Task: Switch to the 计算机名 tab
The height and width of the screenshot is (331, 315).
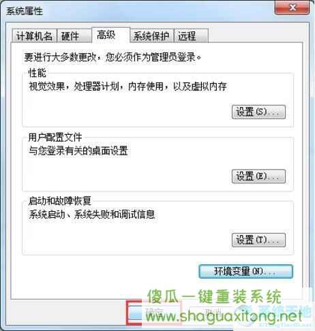Action: [x=34, y=36]
